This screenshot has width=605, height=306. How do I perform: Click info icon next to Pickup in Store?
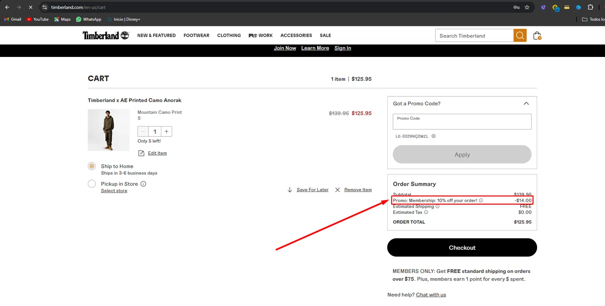click(x=143, y=184)
